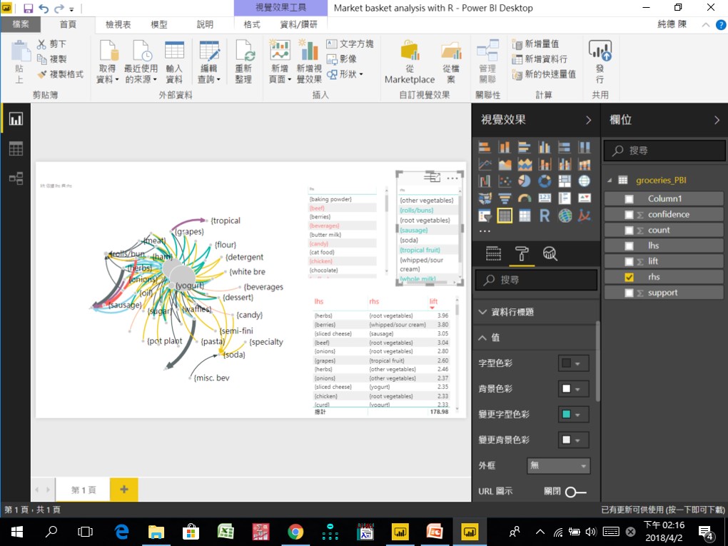Select the globe map visual

pos(585,181)
